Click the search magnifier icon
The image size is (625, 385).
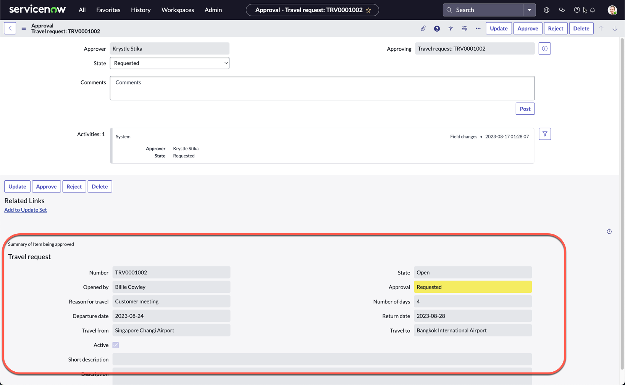point(449,10)
